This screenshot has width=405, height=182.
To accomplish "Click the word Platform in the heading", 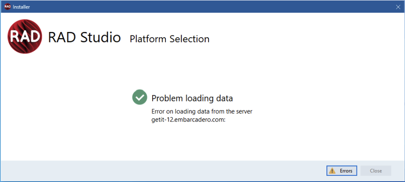I will (148, 39).
